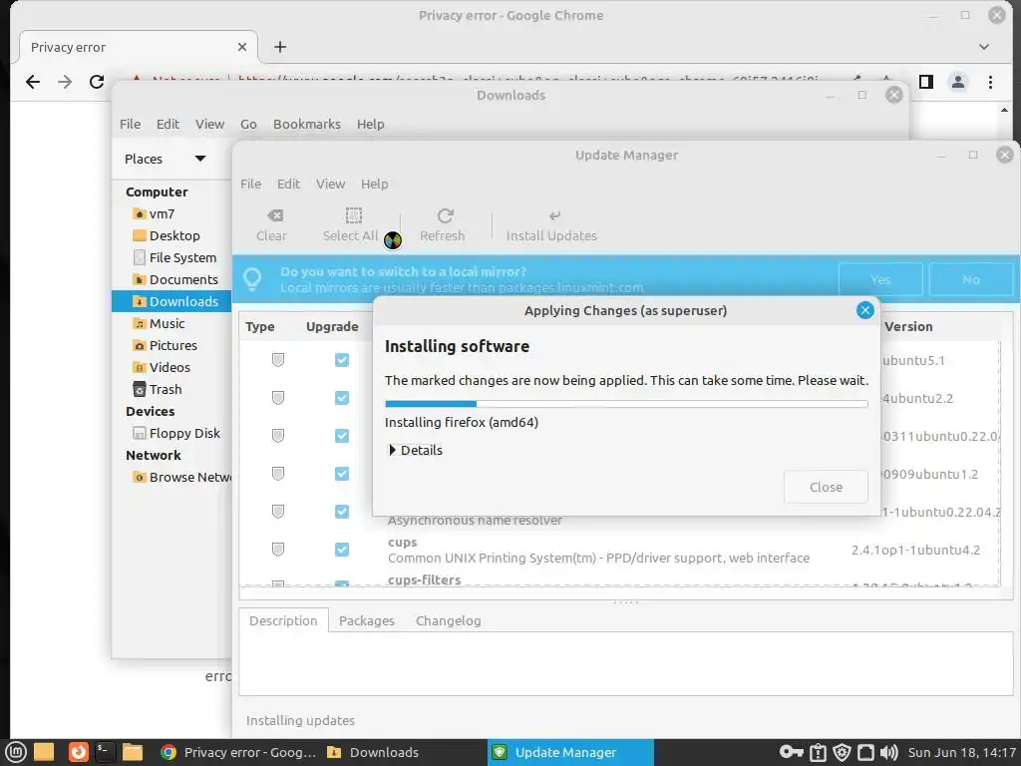This screenshot has height=766, width=1021.
Task: Click the Clear toolbar icon in Update Manager
Action: click(x=271, y=224)
